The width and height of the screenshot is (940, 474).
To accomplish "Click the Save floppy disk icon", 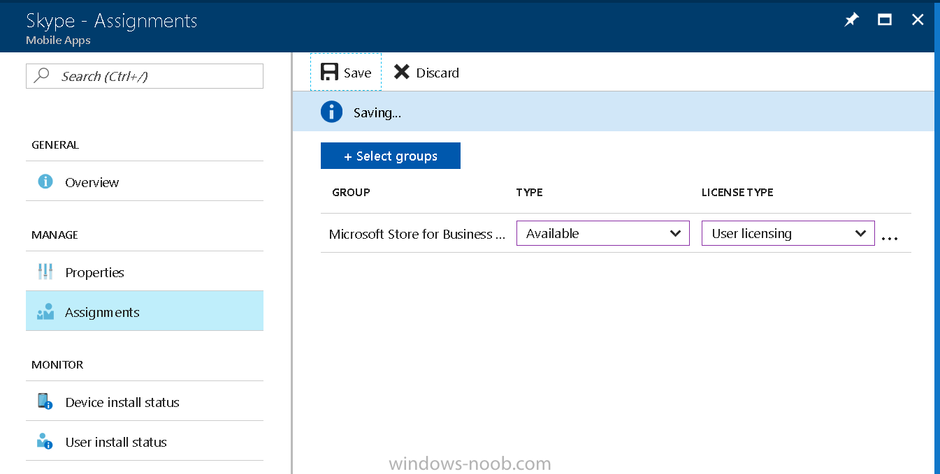I will [329, 72].
